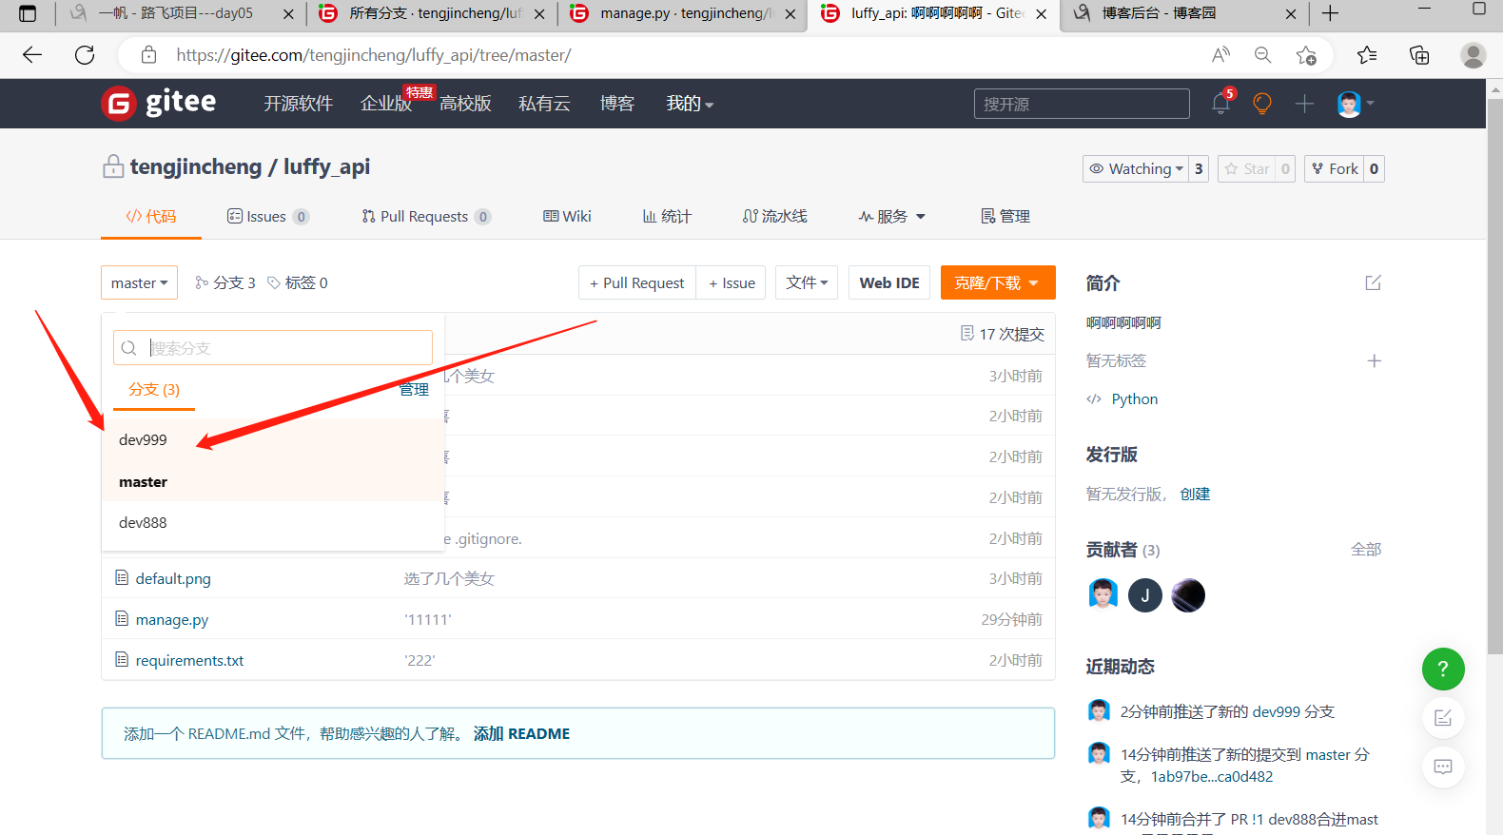Image resolution: width=1503 pixels, height=835 pixels.
Task: Select the dev888 branch
Action: (x=273, y=522)
